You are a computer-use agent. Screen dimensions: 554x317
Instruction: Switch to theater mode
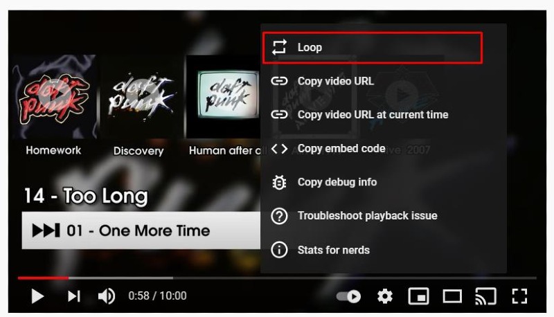click(452, 296)
